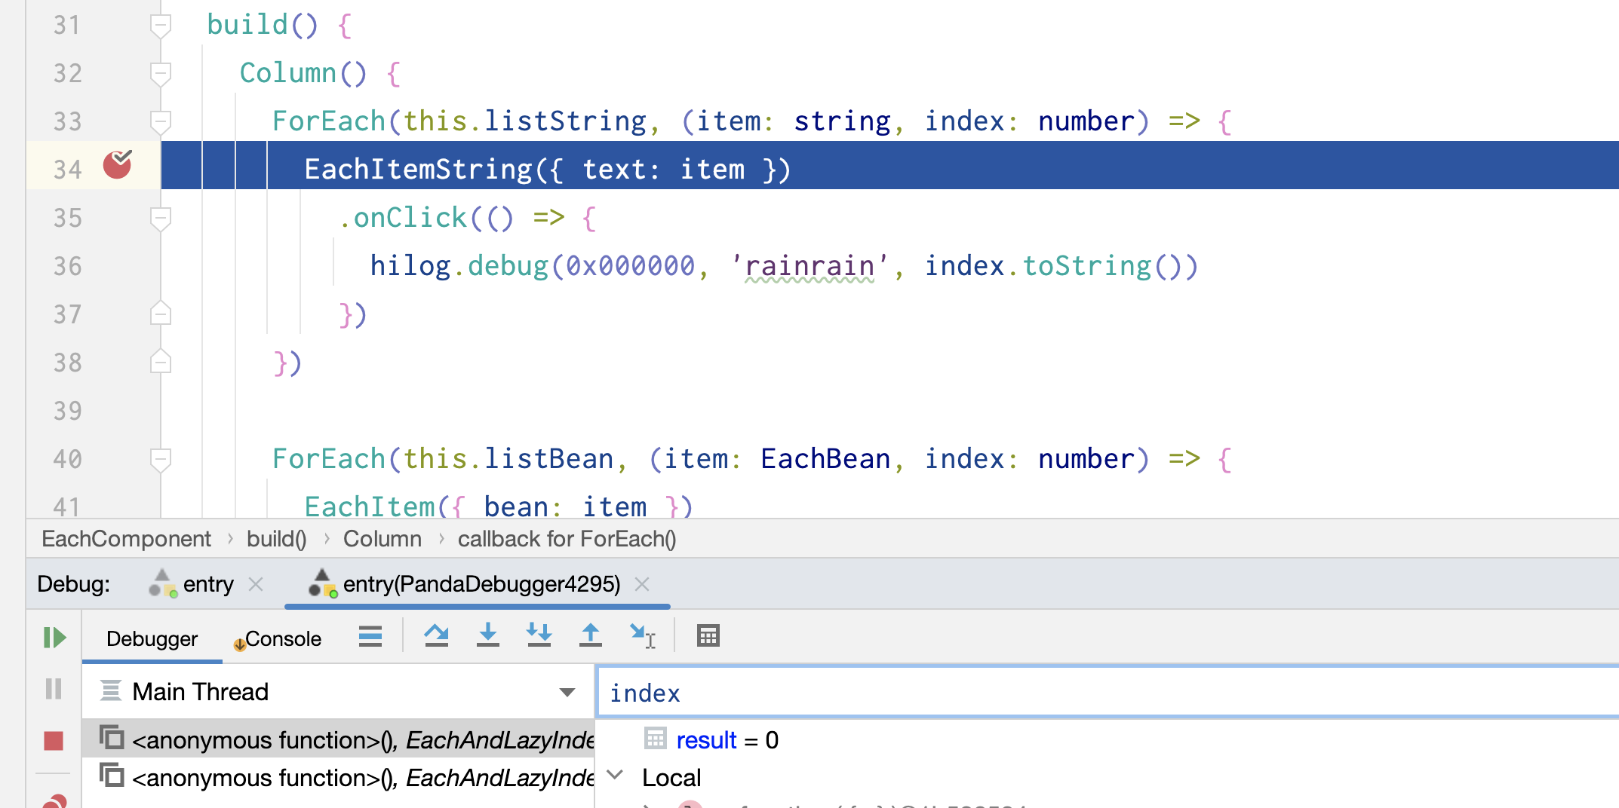Click hilog on line 36
Screen dimensions: 1619x808
pos(410,266)
